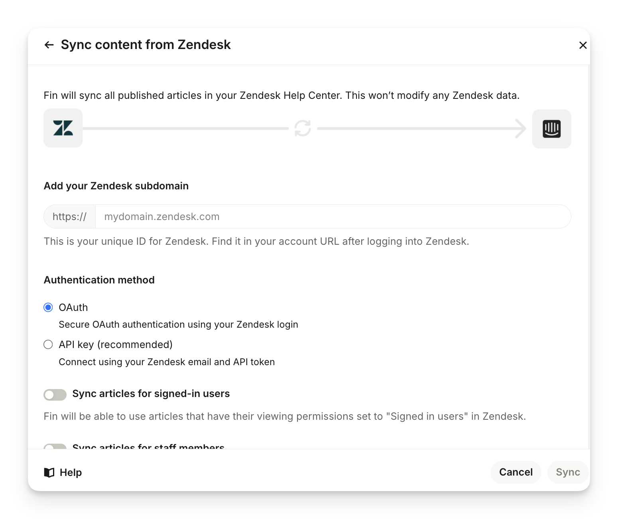Enable Sync articles for signed-in users toggle
Screen dimensions: 618x519
[x=55, y=395]
